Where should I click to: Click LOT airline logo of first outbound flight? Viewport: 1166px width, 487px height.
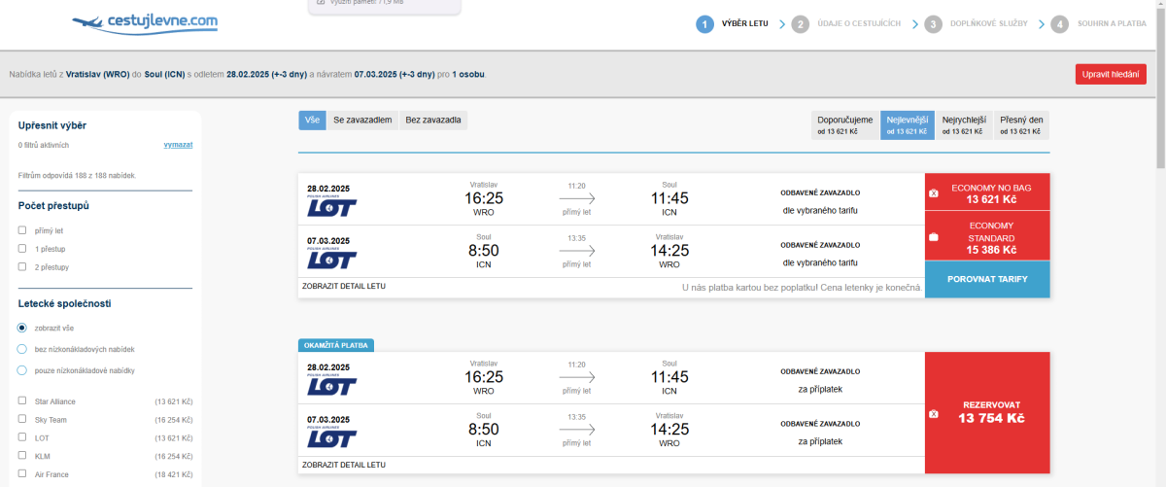[x=332, y=206]
